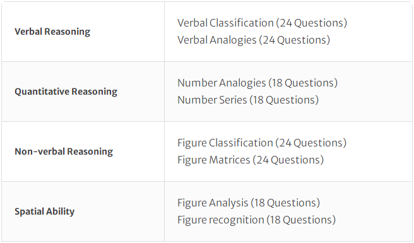Click the word Classification in Verbal Classification
This screenshot has height=243, width=414.
click(241, 23)
